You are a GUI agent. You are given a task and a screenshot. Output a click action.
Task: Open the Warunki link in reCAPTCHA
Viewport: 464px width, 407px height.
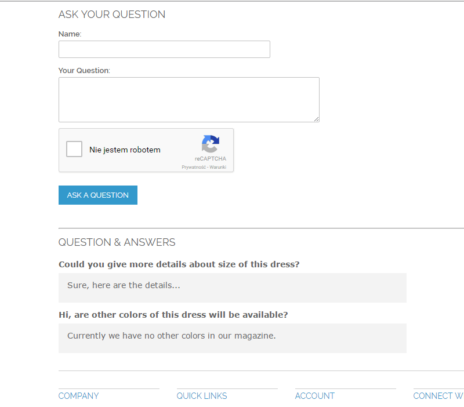218,167
